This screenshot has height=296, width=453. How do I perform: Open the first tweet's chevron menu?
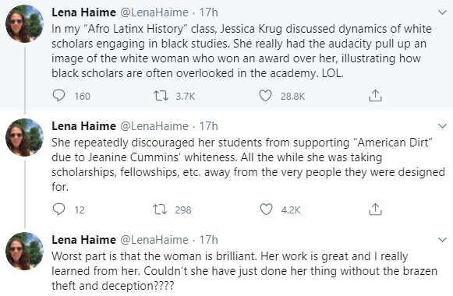click(442, 12)
